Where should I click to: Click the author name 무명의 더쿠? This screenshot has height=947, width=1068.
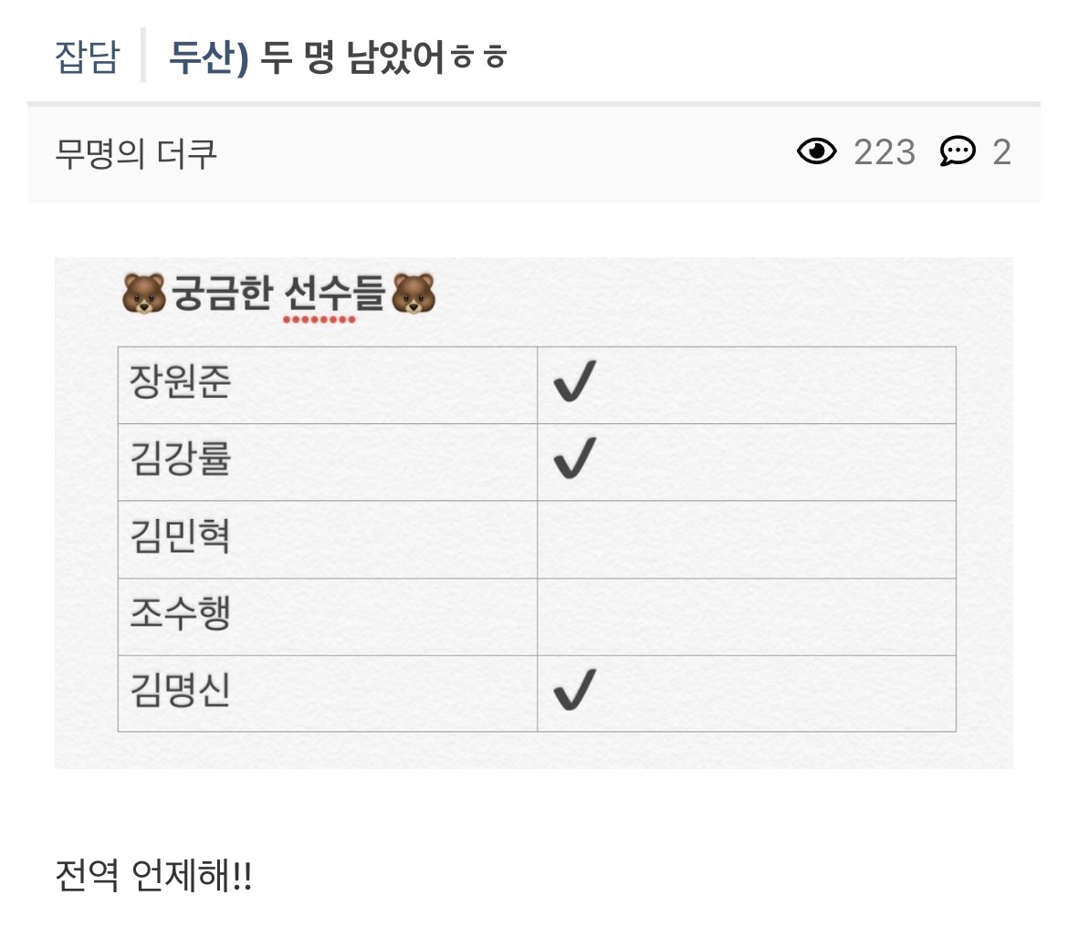click(136, 153)
